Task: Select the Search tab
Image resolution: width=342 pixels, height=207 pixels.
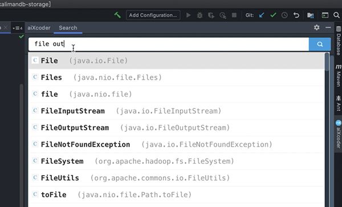Action: click(68, 28)
